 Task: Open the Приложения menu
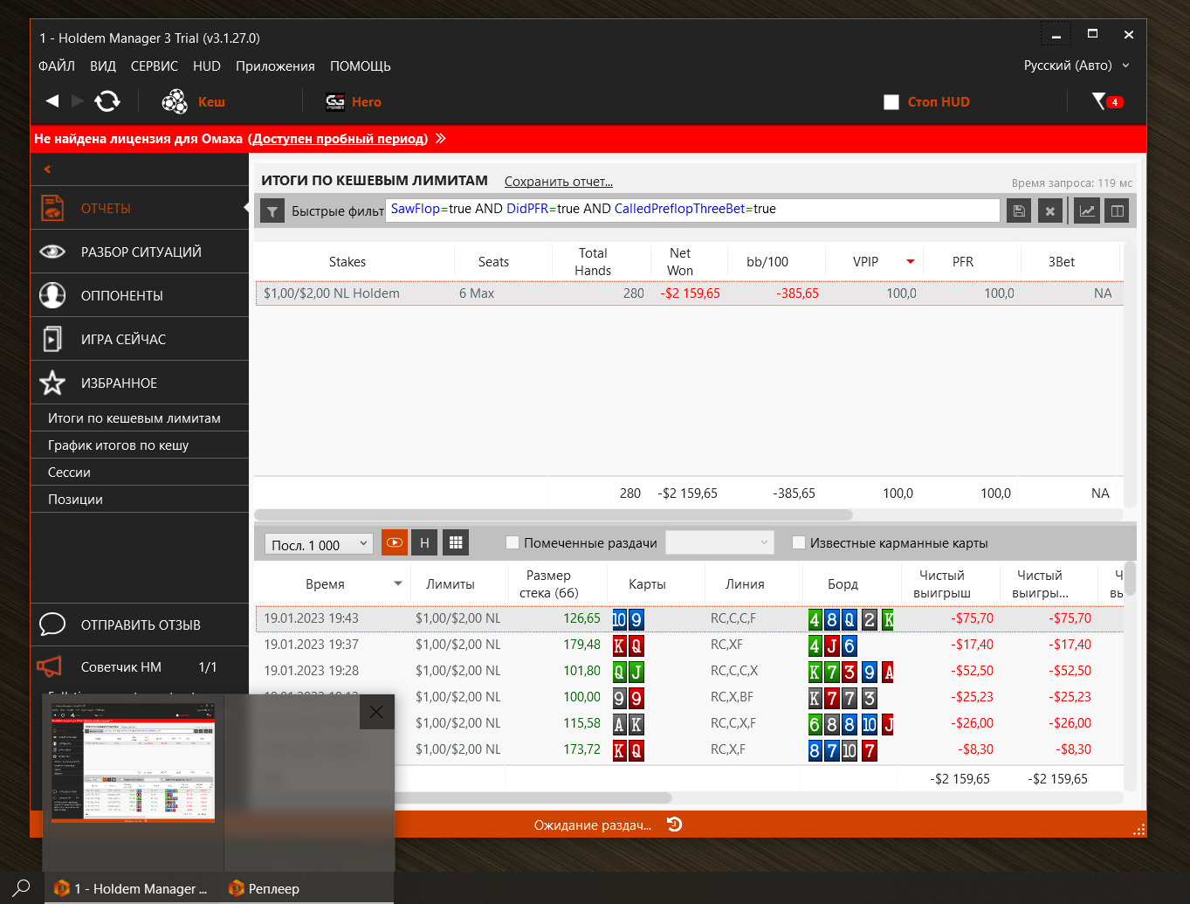[275, 66]
